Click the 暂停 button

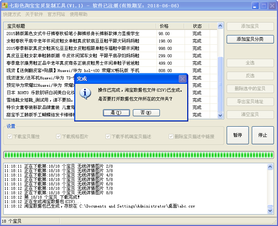click(238, 135)
